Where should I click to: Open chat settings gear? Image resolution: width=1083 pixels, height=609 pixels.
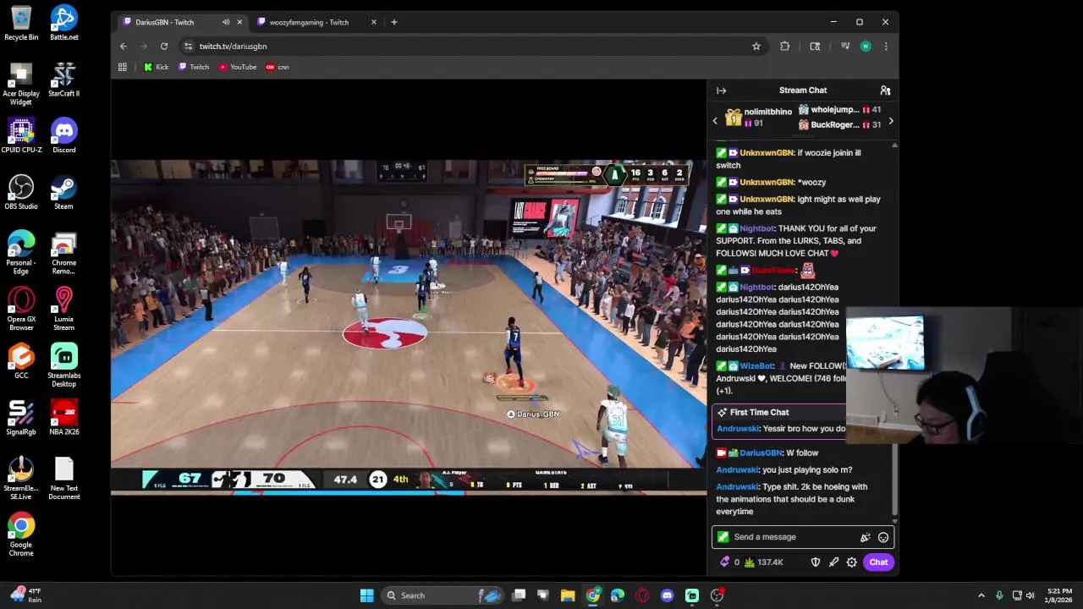tap(852, 562)
